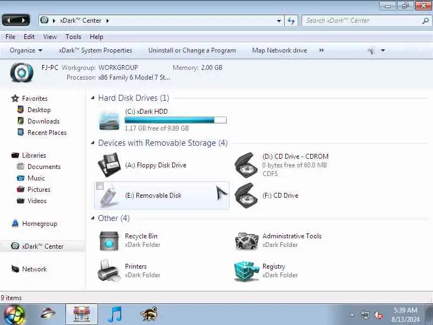Click the C: drive usage bar
This screenshot has height=325, width=433.
point(175,120)
